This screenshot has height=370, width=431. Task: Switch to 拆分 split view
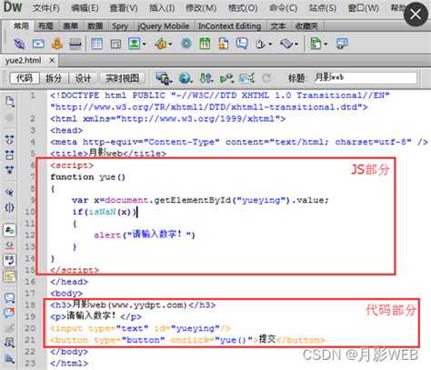pos(54,78)
